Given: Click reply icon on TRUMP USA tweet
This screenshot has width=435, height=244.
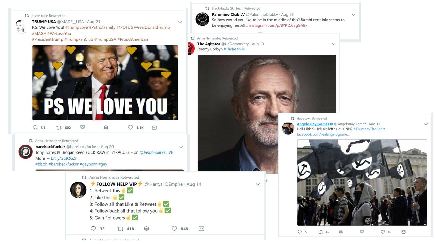Looking at the screenshot, I should (x=35, y=128).
